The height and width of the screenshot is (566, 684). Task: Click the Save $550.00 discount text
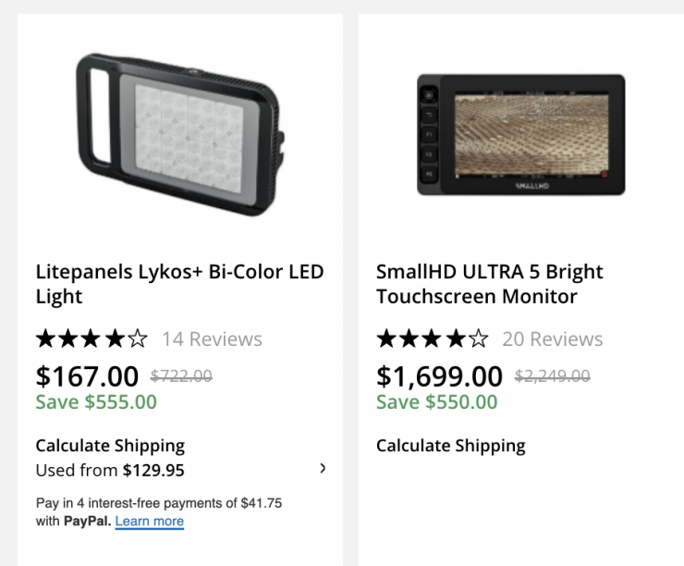(x=436, y=402)
